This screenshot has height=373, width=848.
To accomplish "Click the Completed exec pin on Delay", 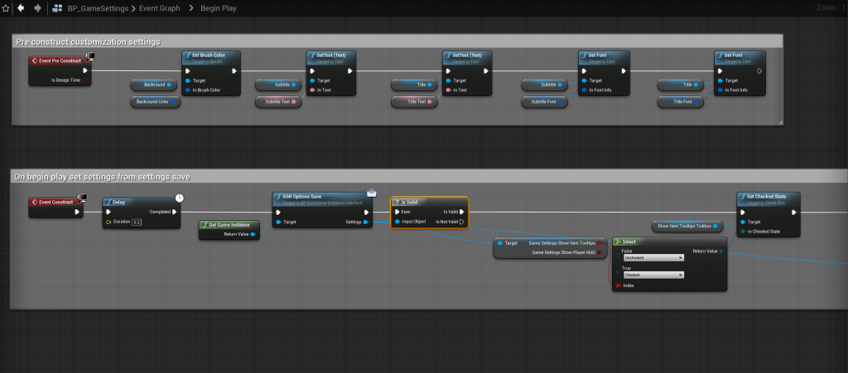I will tap(174, 212).
